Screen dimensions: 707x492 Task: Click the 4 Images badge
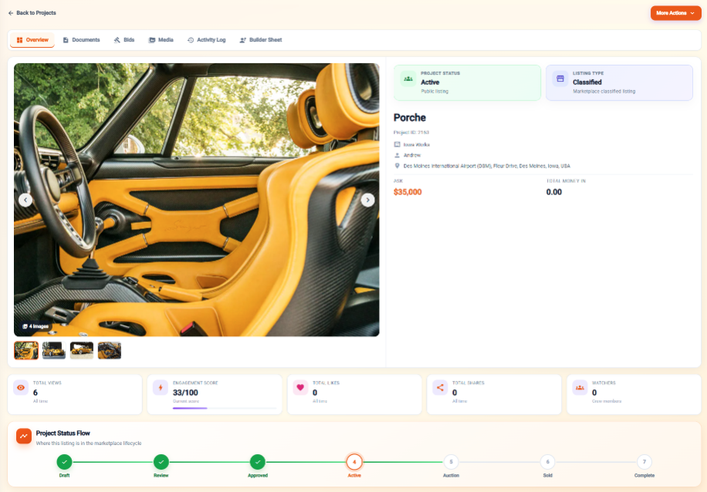click(x=36, y=326)
